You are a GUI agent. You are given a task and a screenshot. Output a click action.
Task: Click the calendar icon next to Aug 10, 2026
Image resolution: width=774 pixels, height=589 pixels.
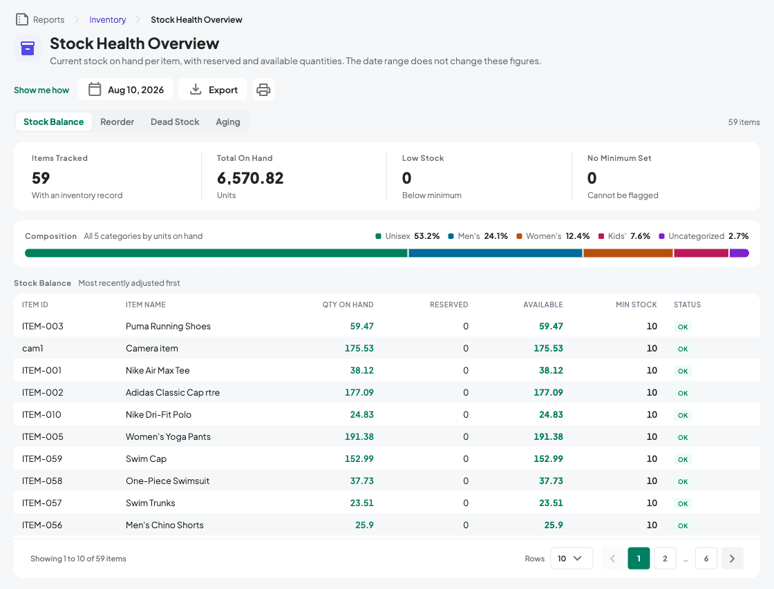pos(95,90)
